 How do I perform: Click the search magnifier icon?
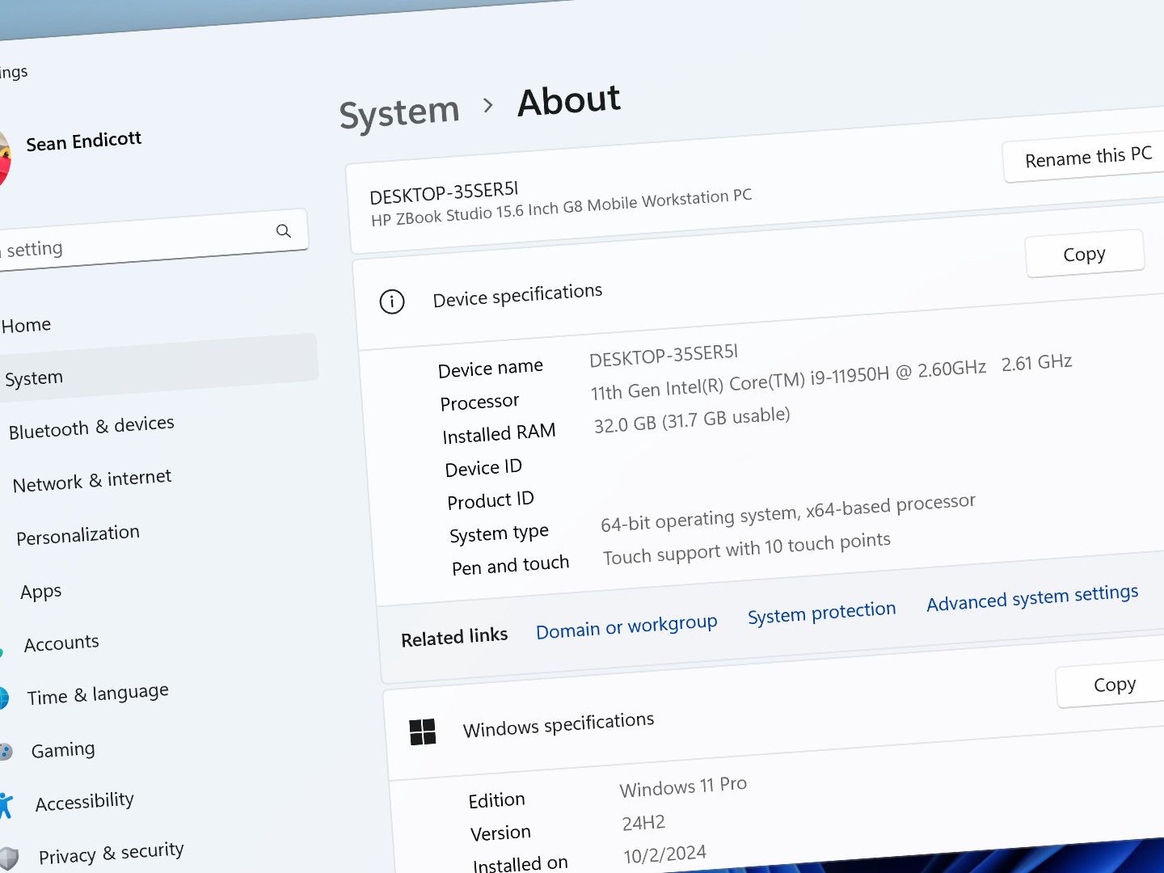(283, 230)
